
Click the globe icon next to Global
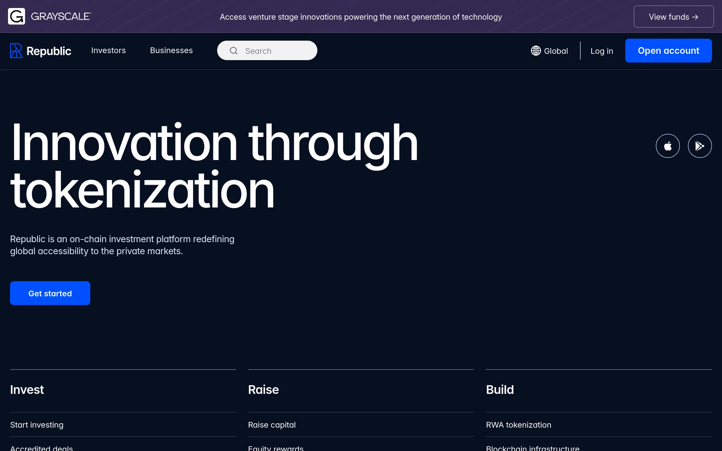536,51
